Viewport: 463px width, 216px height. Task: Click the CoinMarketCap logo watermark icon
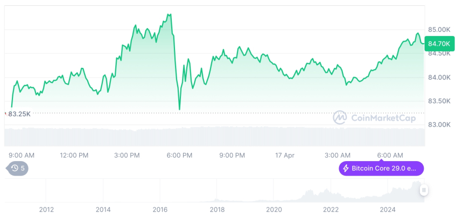(x=340, y=117)
